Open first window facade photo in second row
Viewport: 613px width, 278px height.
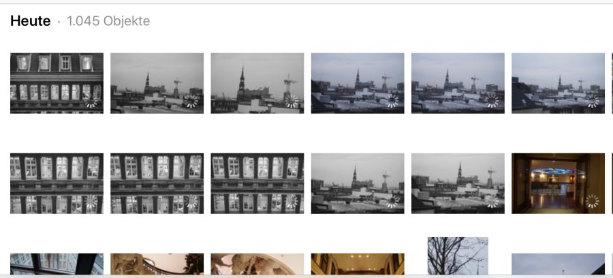click(x=57, y=183)
